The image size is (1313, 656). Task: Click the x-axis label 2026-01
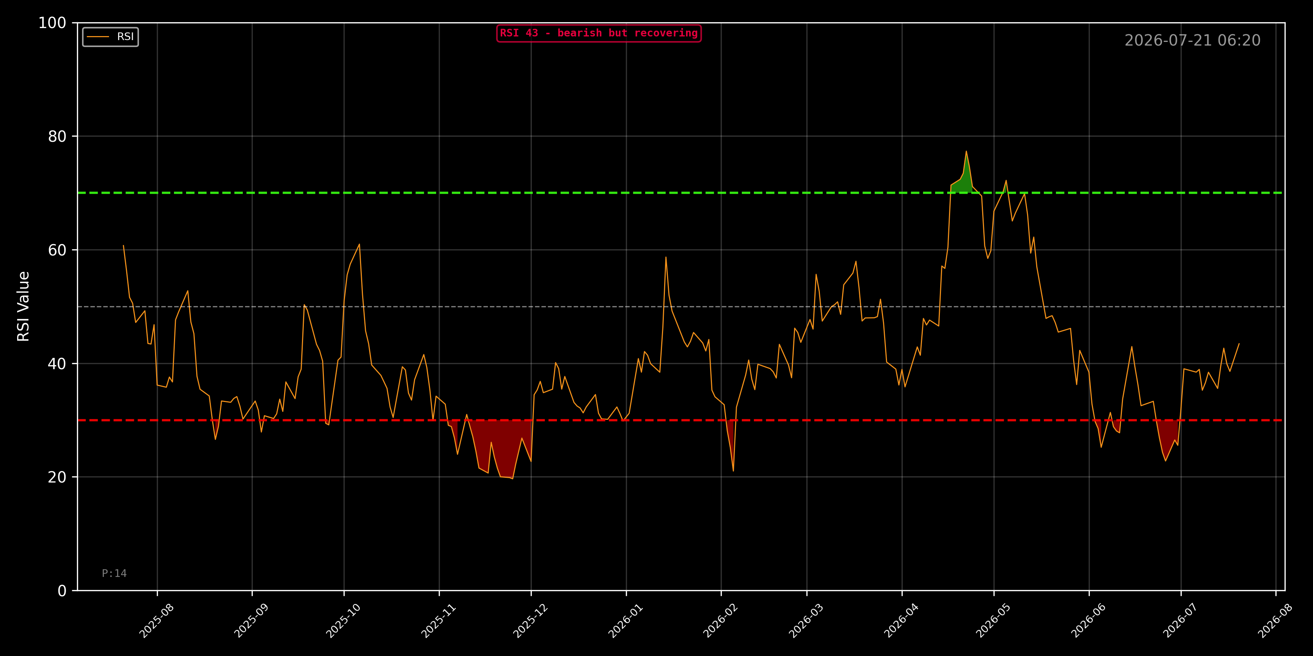coord(626,620)
